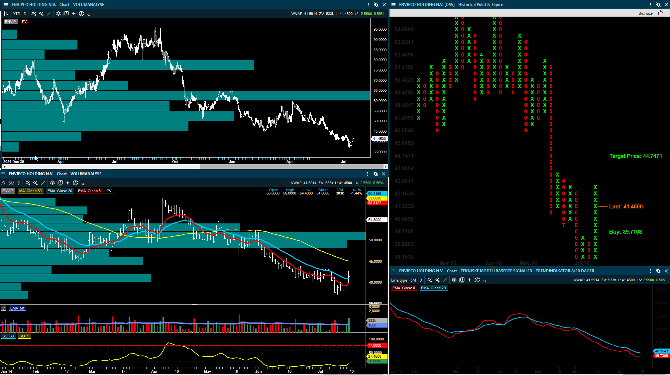Open the D interval dropdown in the LYTD chart
The width and height of the screenshot is (670, 375).
point(25,14)
